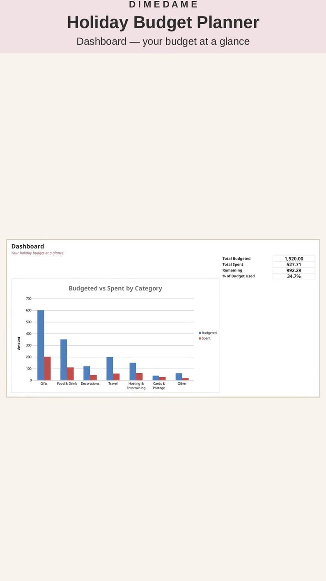Select the red Food & Drink spent bar

tap(70, 374)
